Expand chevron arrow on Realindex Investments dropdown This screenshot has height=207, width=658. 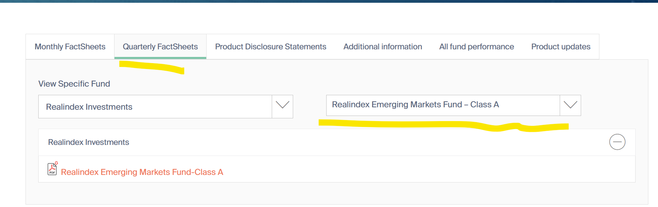pos(282,105)
